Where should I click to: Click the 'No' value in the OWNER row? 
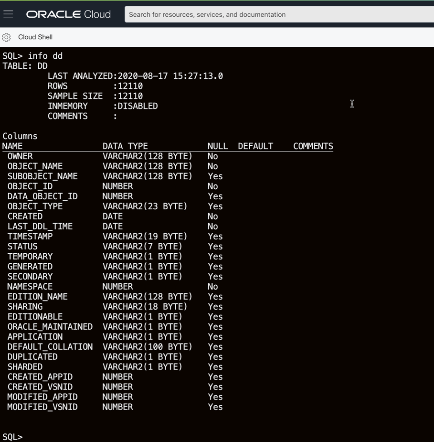[x=212, y=156]
